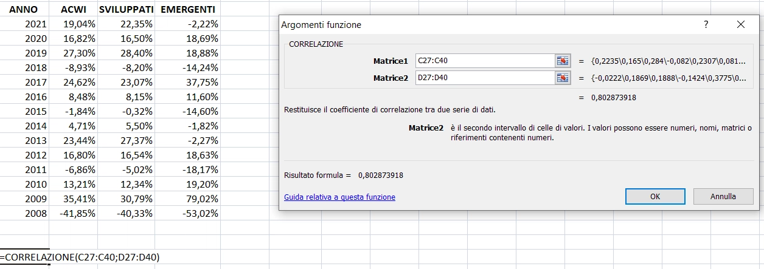Click inside the Matrice1 input field

[x=484, y=61]
